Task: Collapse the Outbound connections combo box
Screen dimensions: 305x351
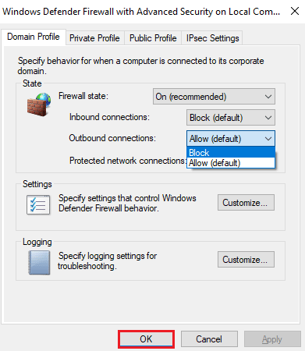Action: click(231, 139)
